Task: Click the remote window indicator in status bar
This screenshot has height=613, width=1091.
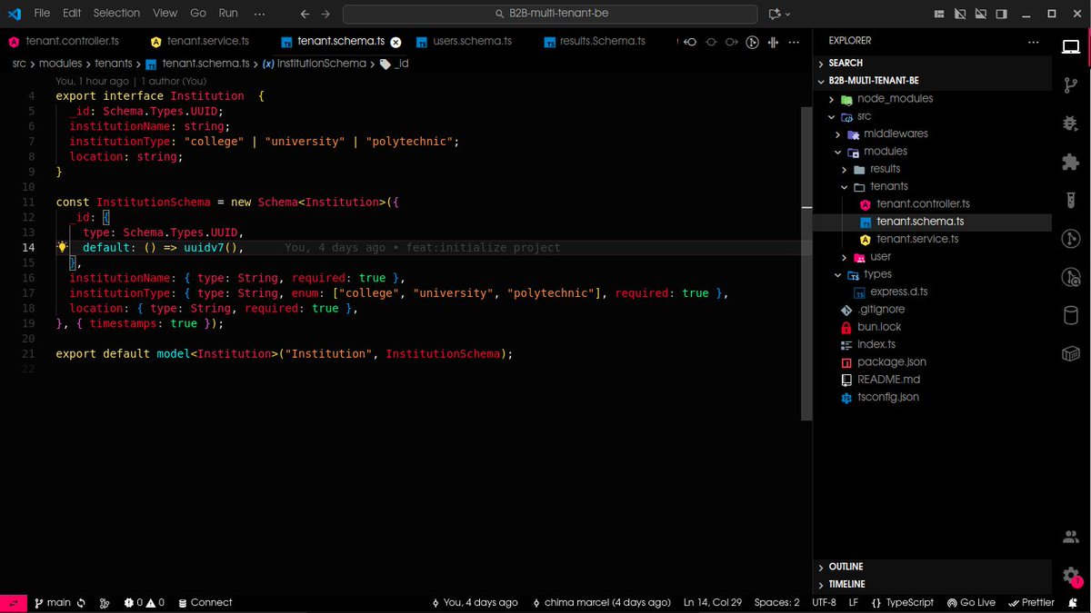Action: pyautogui.click(x=13, y=603)
